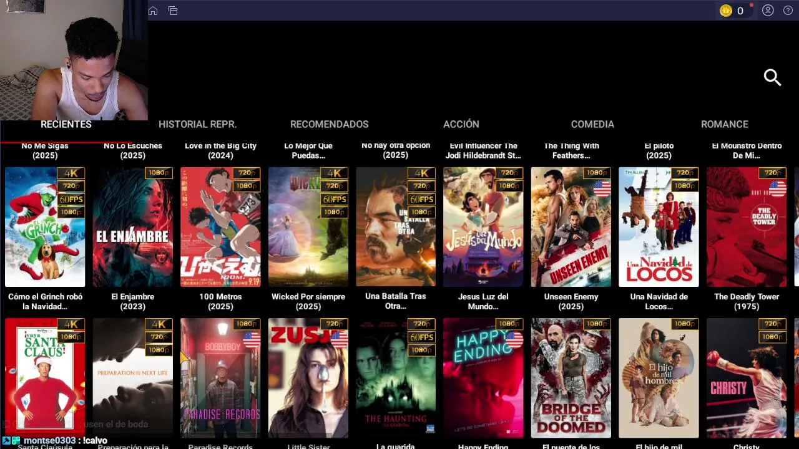This screenshot has width=799, height=449.
Task: Open the Jesus Luz del Mundo poster
Action: (x=483, y=227)
